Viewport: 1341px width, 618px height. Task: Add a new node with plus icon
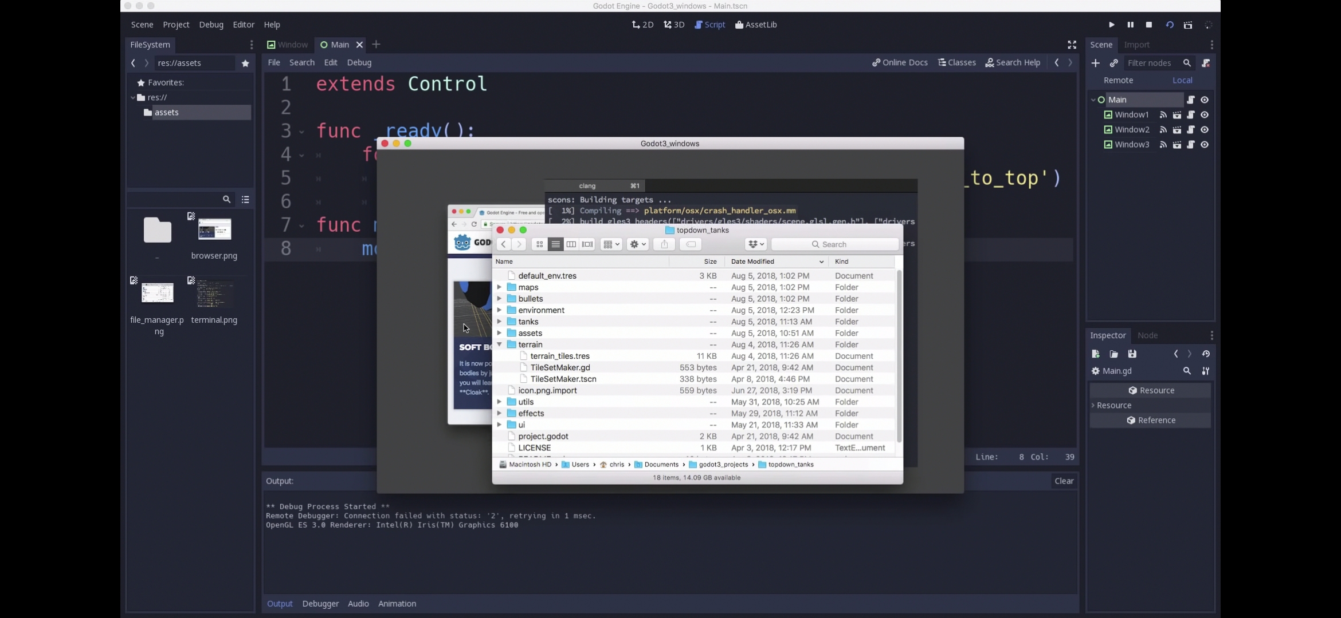1095,63
